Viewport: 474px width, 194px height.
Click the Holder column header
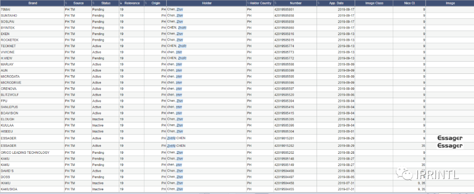click(206, 3)
